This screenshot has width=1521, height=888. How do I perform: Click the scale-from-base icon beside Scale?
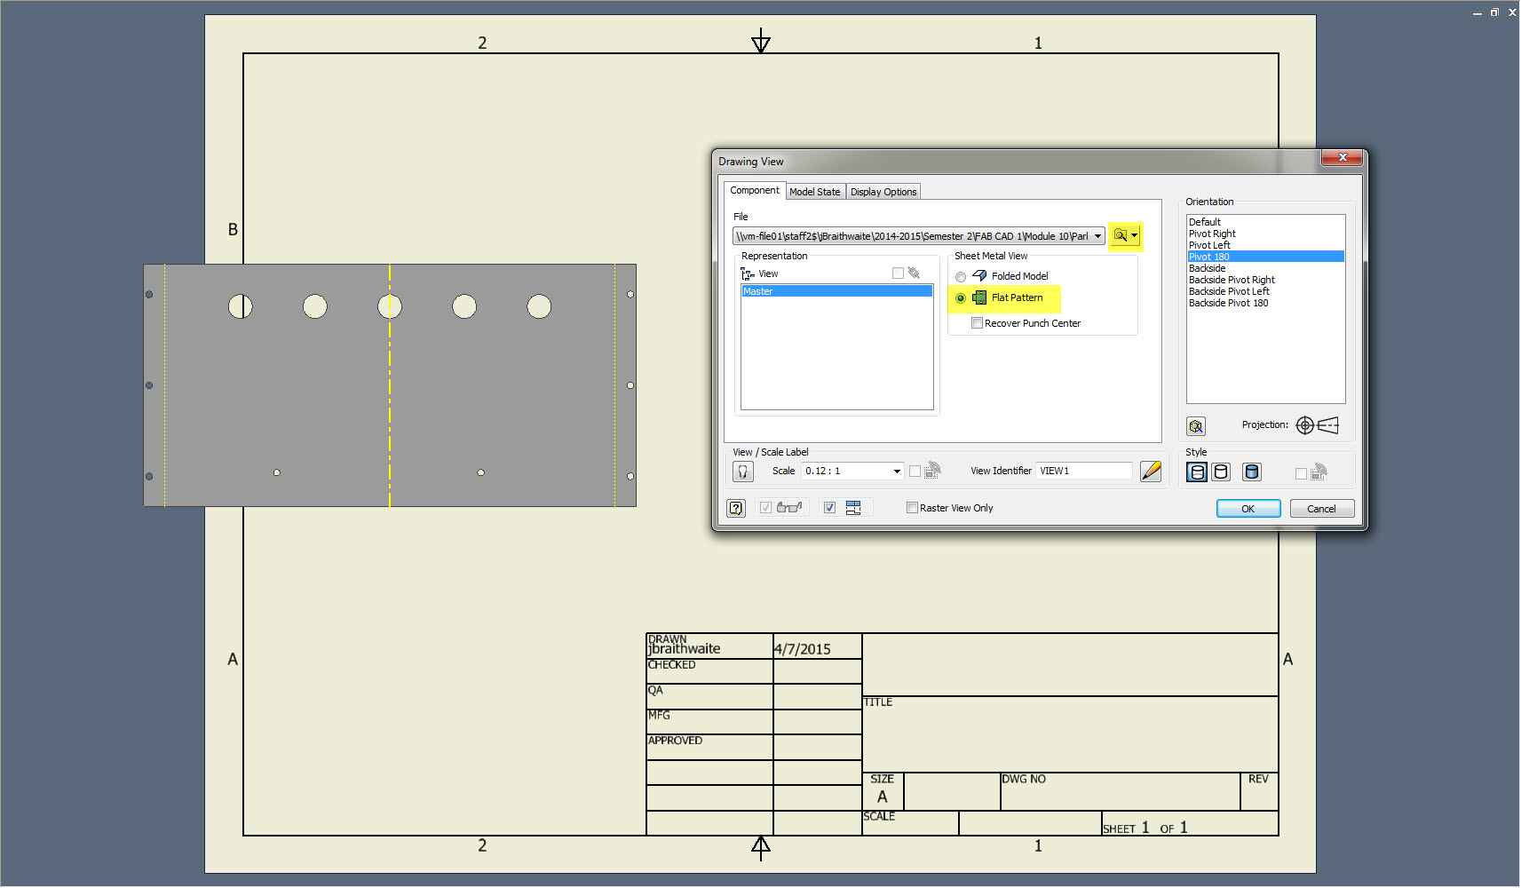932,471
